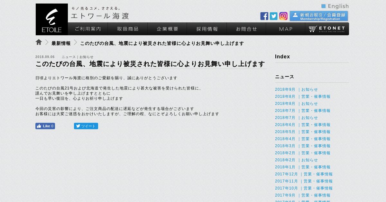Open 2017年9月｜営業・催事情報 archive
The width and height of the screenshot is (386, 202).
[303, 195]
